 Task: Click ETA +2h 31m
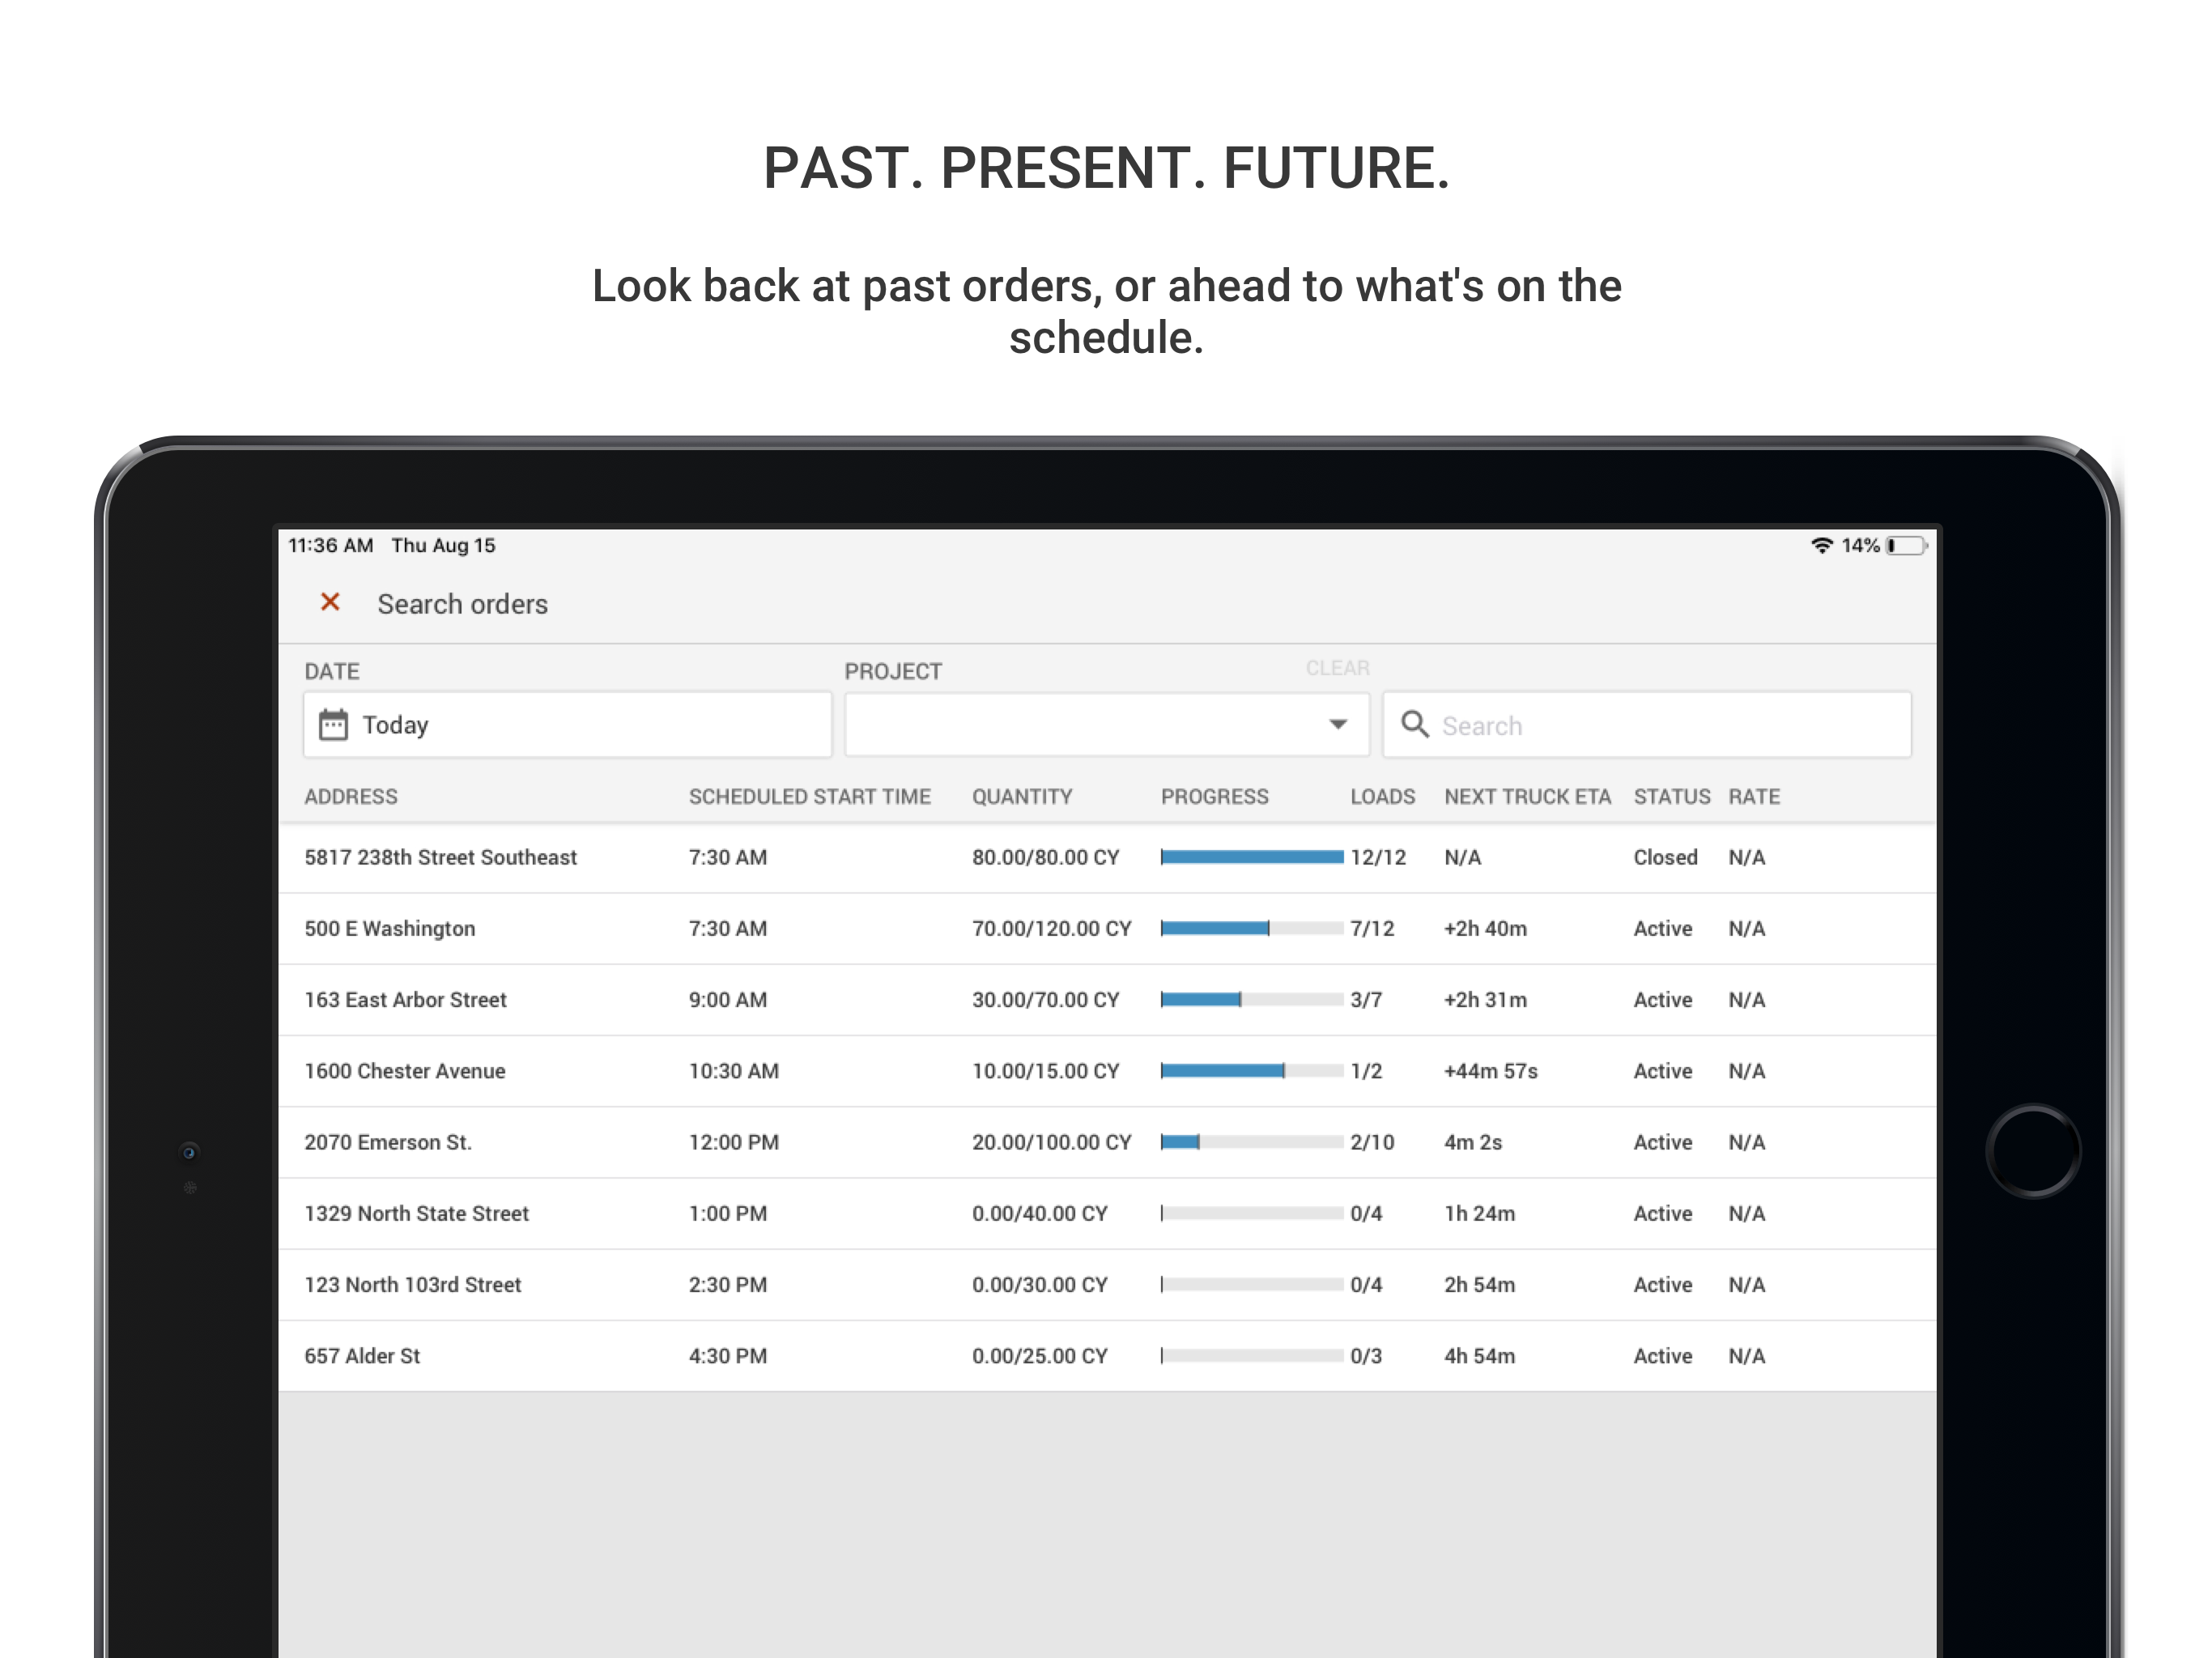click(1485, 999)
